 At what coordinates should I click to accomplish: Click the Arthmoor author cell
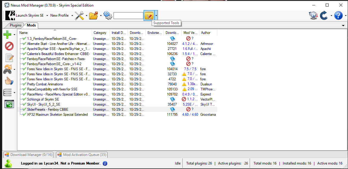coord(207,44)
